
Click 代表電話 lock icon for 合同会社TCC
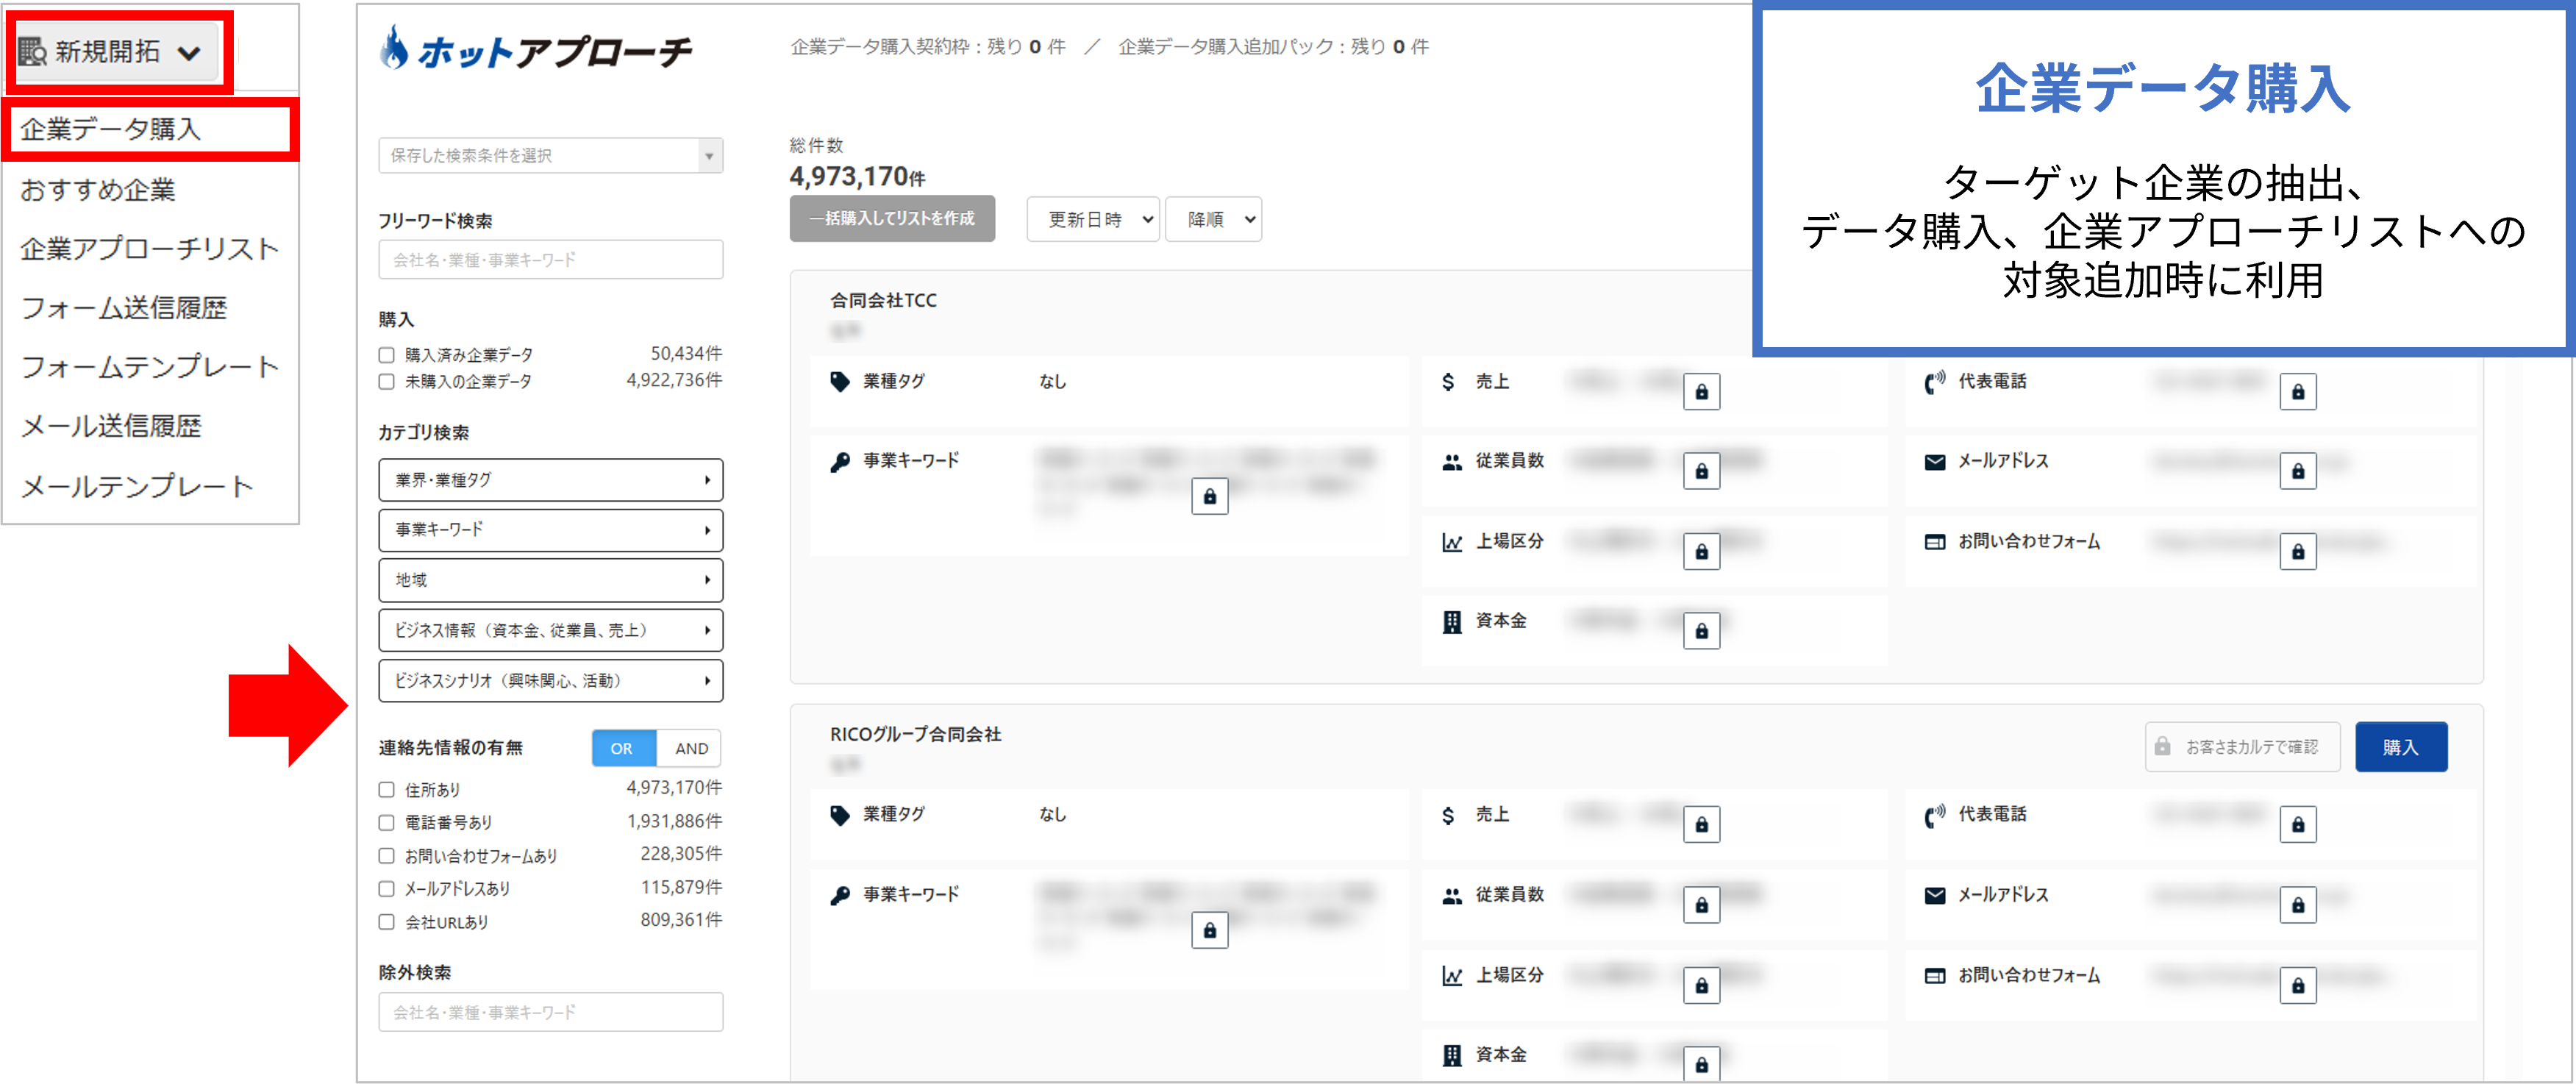point(2298,392)
